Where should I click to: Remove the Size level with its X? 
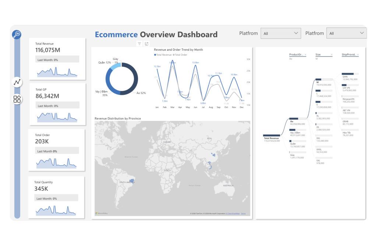[331, 55]
